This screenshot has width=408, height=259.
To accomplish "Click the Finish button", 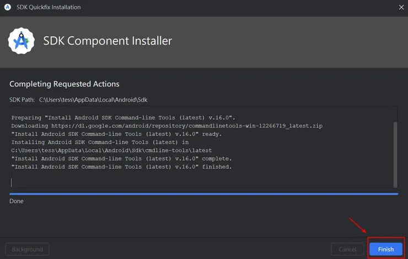I will click(x=385, y=249).
